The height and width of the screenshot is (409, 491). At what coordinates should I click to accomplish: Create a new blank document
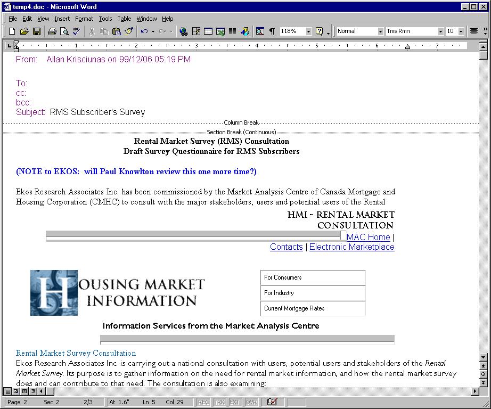[x=12, y=31]
